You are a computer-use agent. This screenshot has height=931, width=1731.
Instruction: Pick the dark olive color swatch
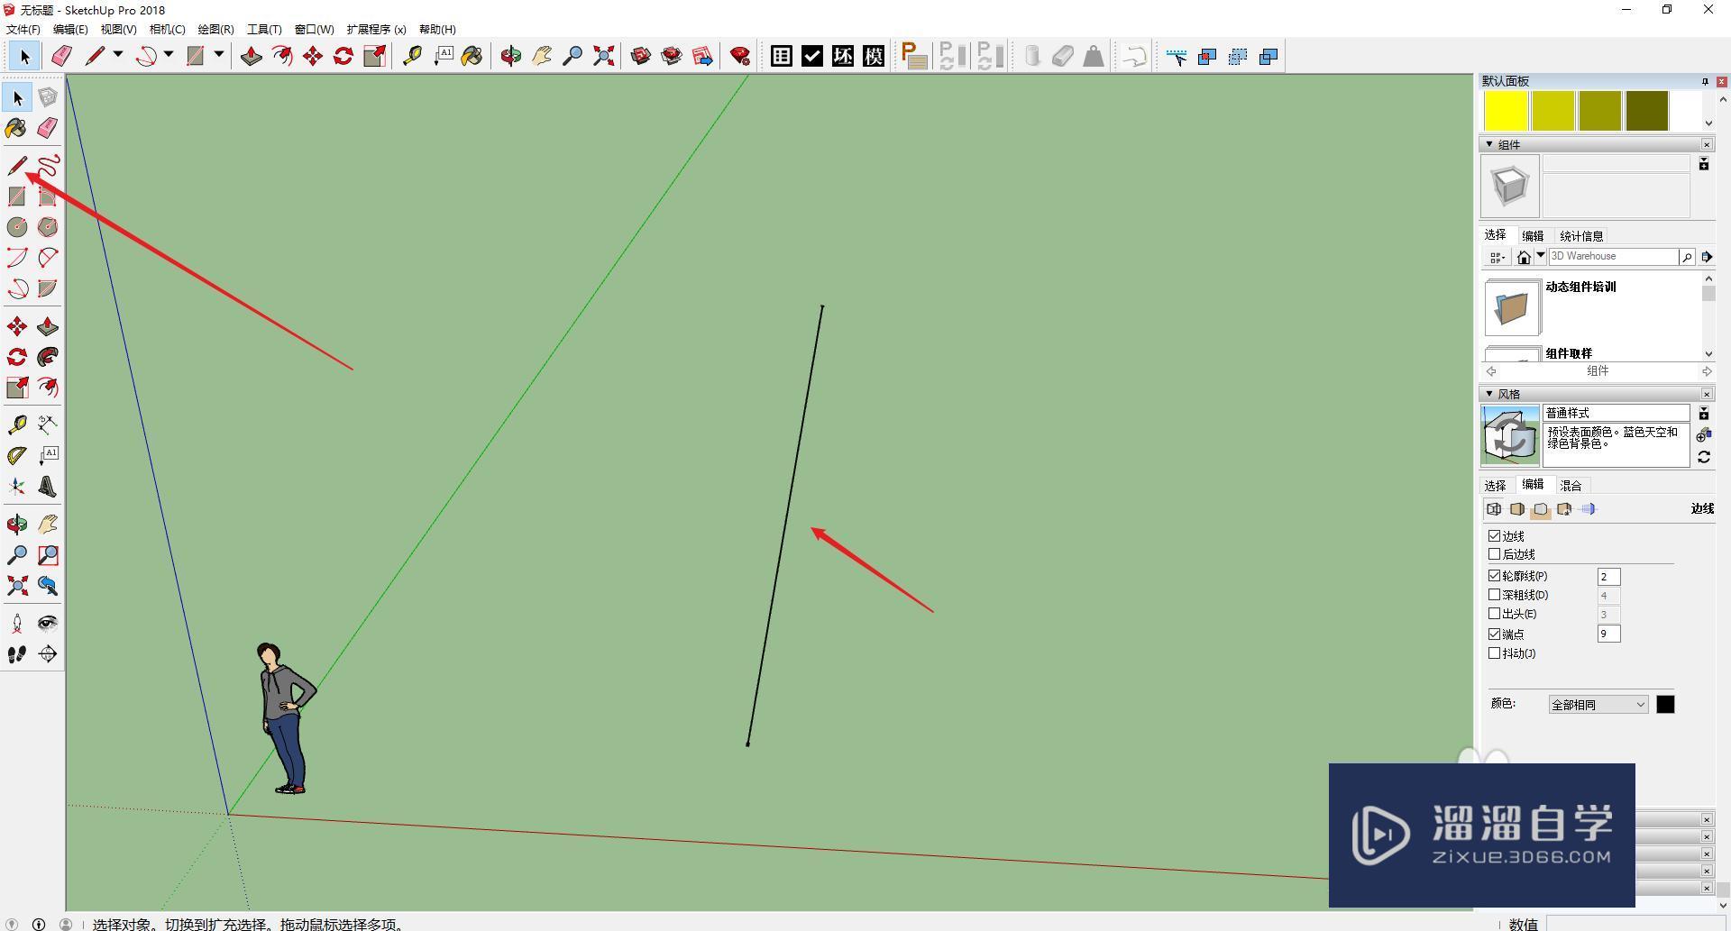(x=1647, y=111)
